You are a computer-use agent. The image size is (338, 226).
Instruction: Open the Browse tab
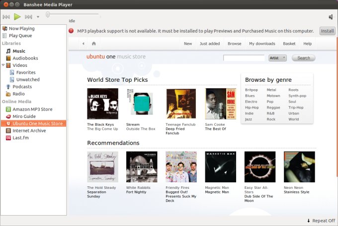[235, 44]
